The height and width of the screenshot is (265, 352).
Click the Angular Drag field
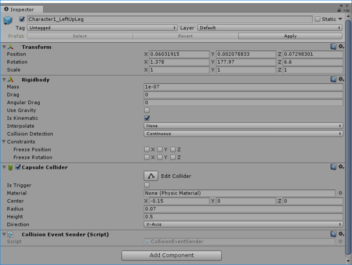tap(243, 103)
